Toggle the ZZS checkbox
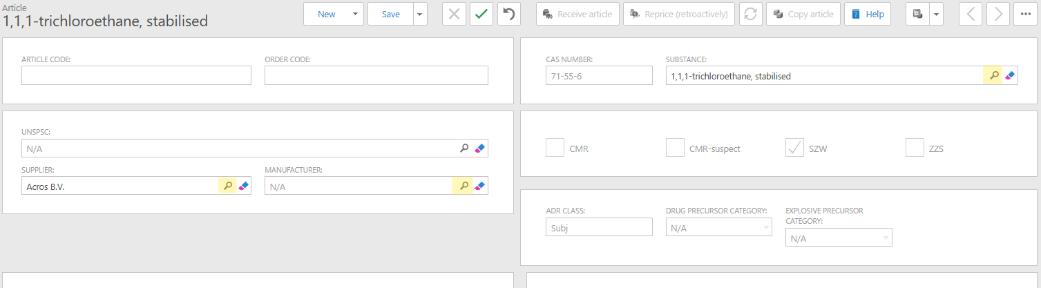This screenshot has height=288, width=1041. pyautogui.click(x=915, y=148)
